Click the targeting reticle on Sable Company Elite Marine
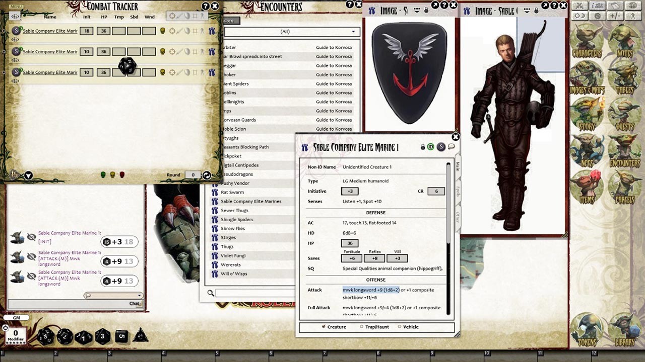The height and width of the screenshot is (362, 645). [x=172, y=31]
